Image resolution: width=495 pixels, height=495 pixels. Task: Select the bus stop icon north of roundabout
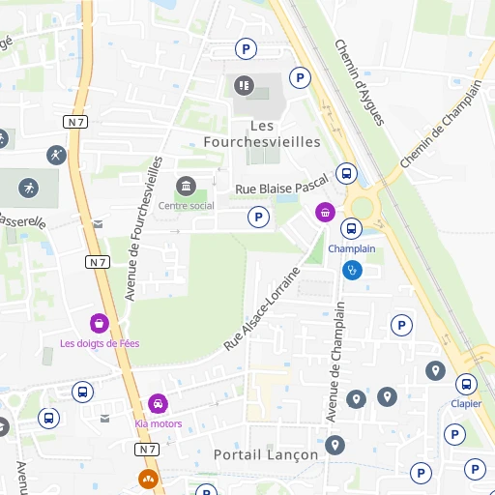(346, 173)
